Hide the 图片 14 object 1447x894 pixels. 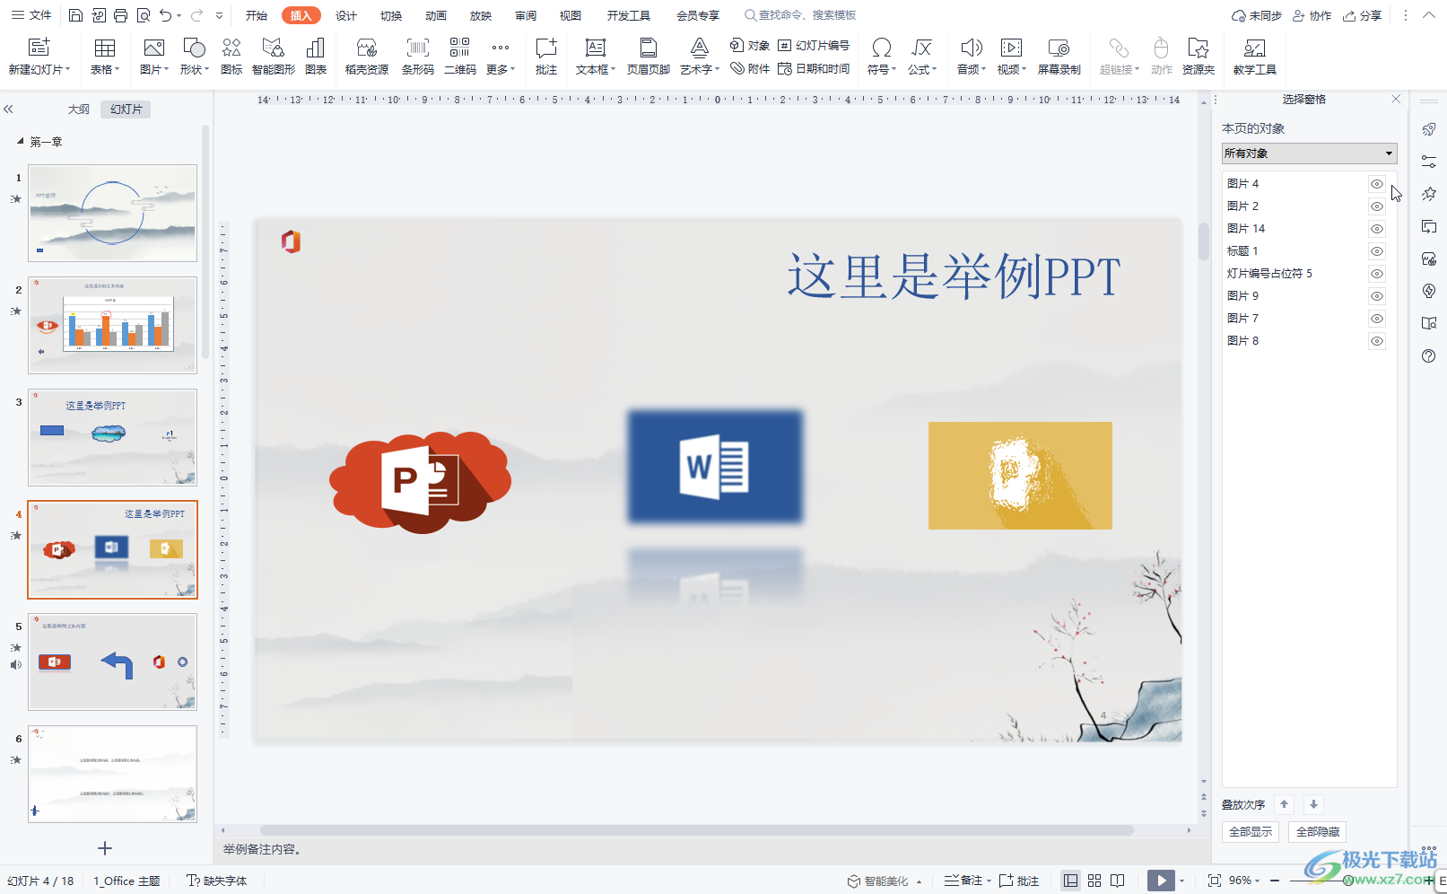1376,229
